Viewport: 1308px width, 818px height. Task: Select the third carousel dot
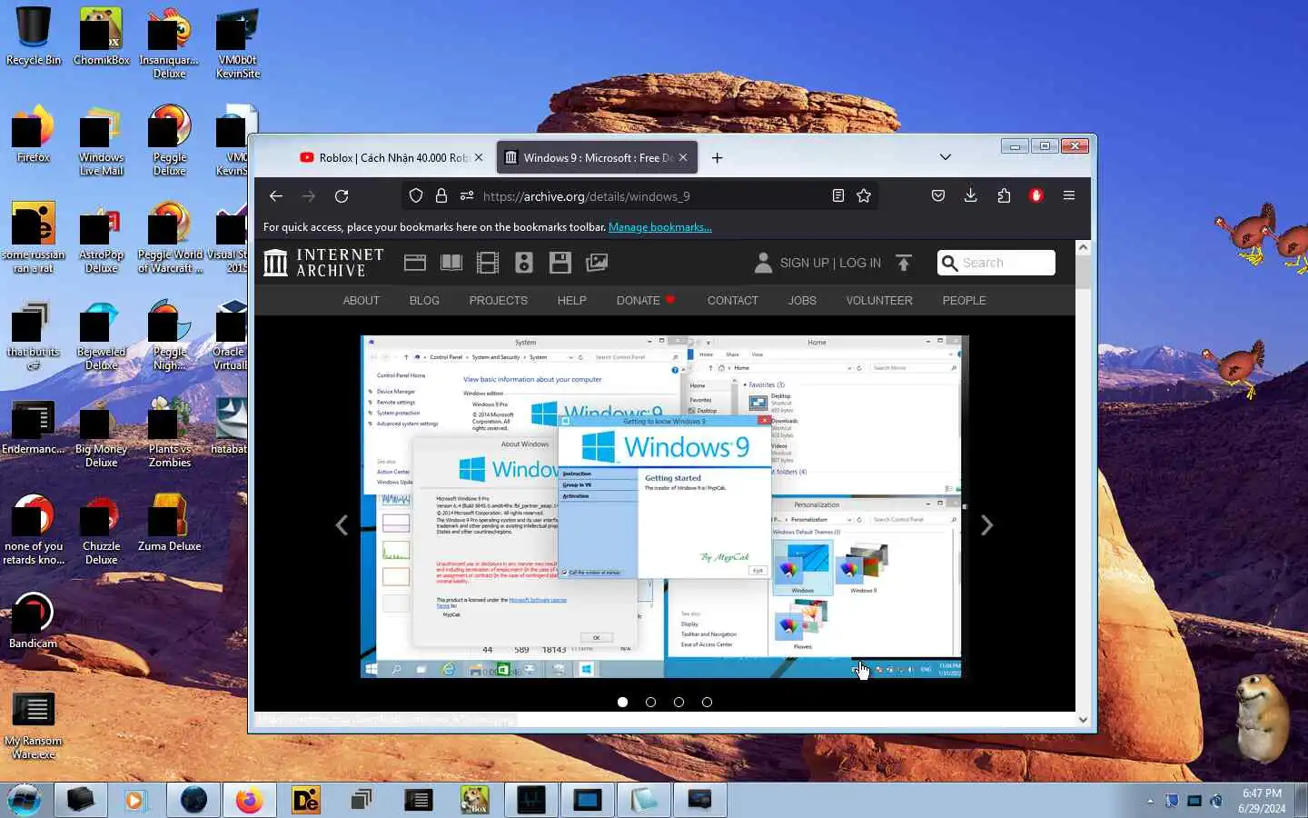coord(679,702)
